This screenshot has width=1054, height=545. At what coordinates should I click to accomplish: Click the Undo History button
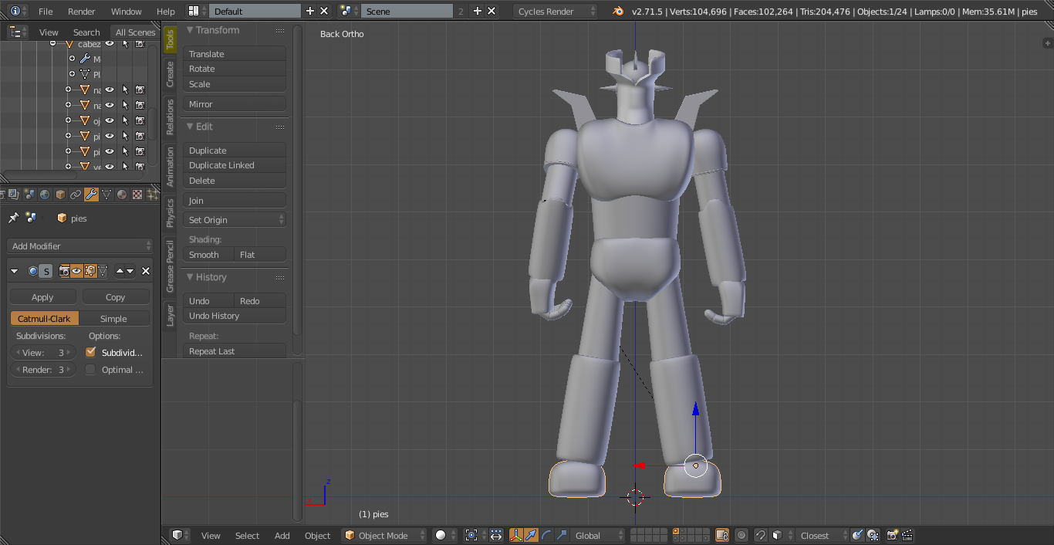(x=235, y=316)
